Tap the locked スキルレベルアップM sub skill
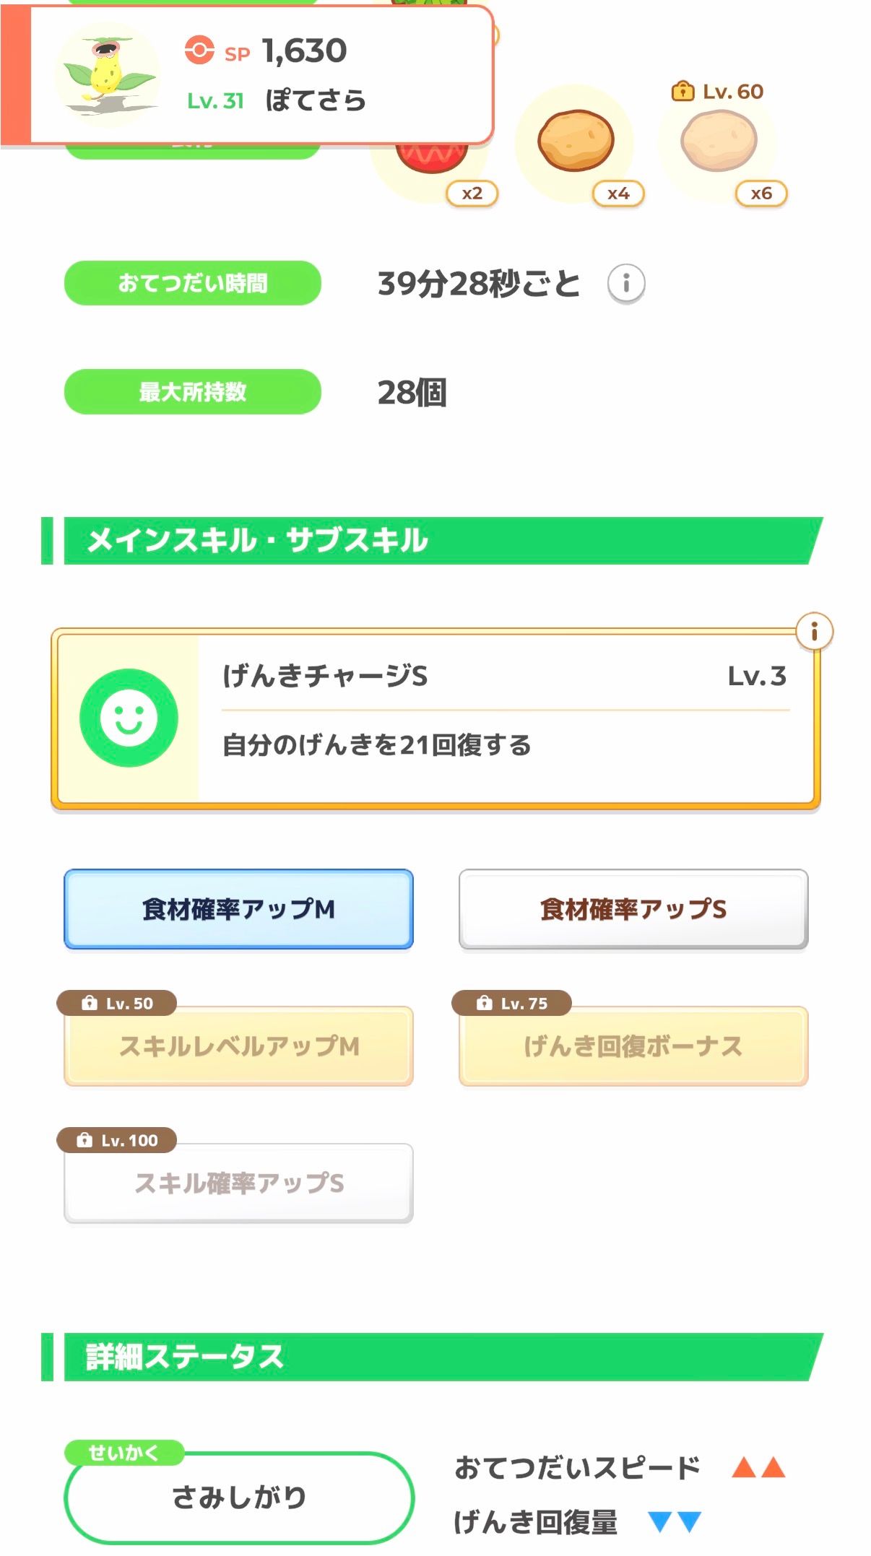871x1556 pixels. [238, 1046]
